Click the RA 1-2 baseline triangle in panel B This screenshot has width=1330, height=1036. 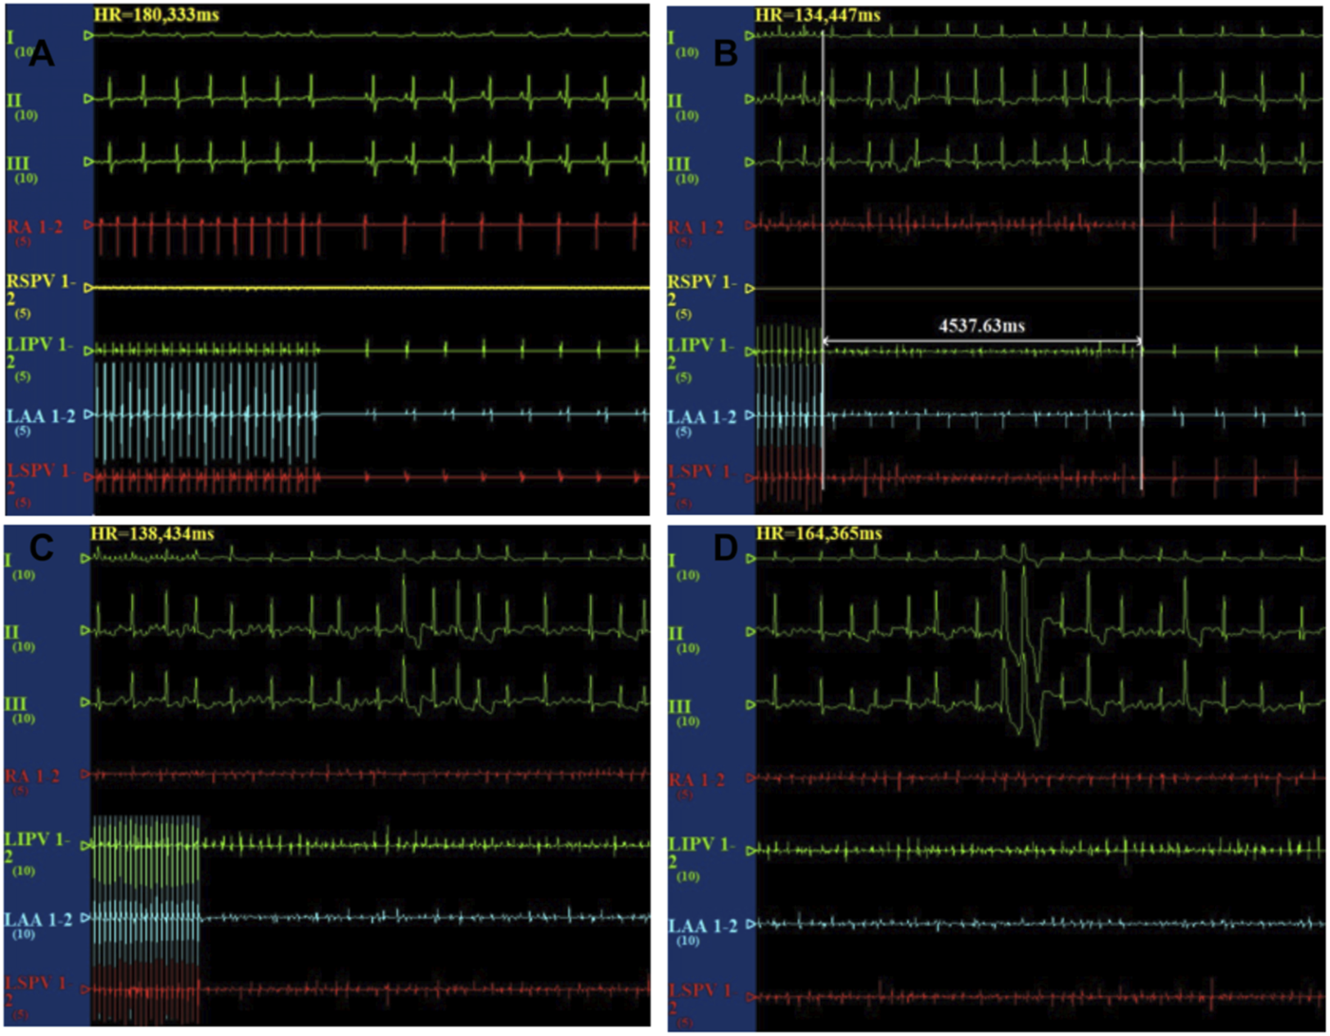[x=750, y=225]
